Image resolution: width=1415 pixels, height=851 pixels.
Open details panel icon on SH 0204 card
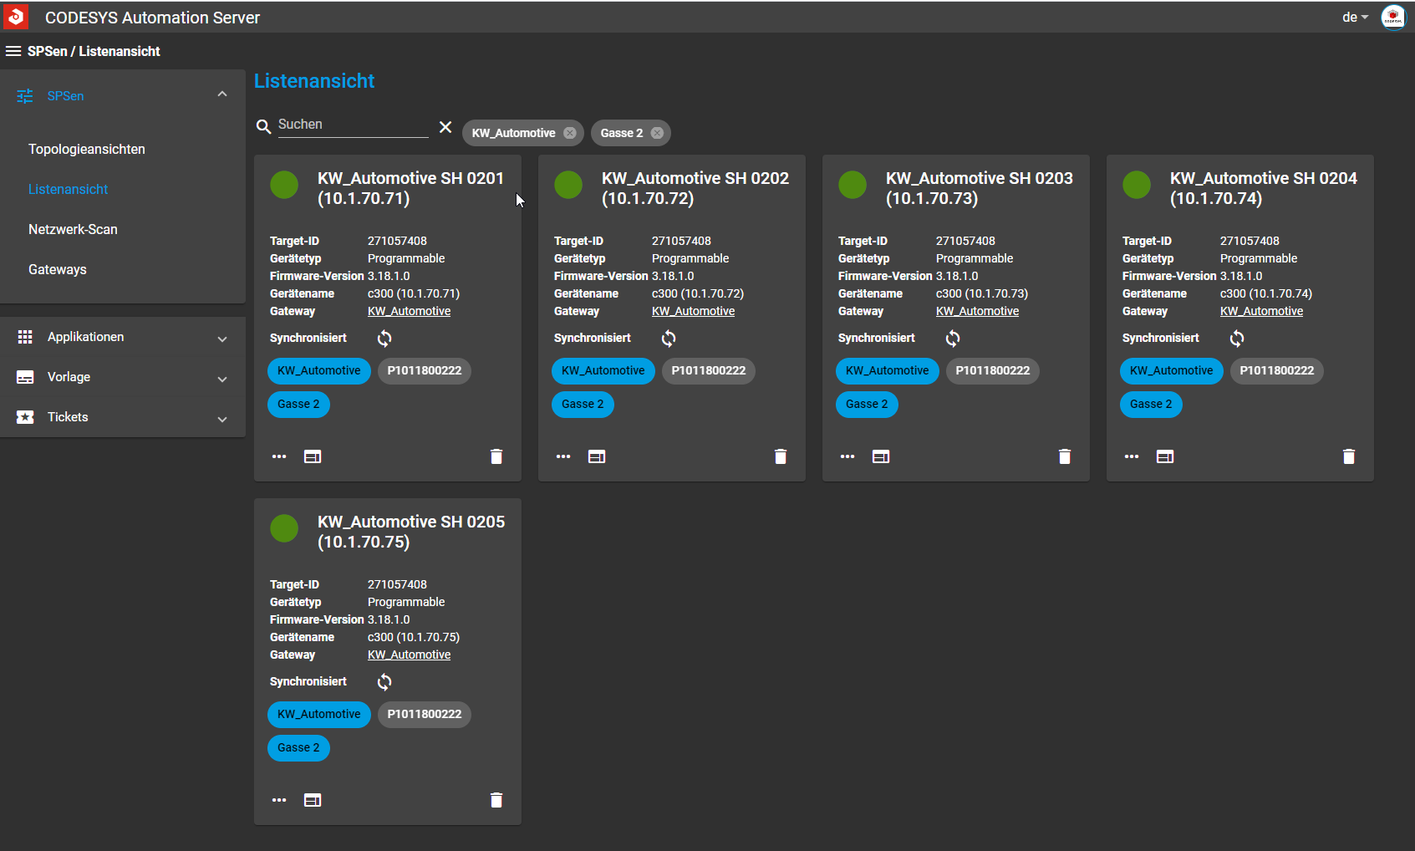coord(1165,456)
